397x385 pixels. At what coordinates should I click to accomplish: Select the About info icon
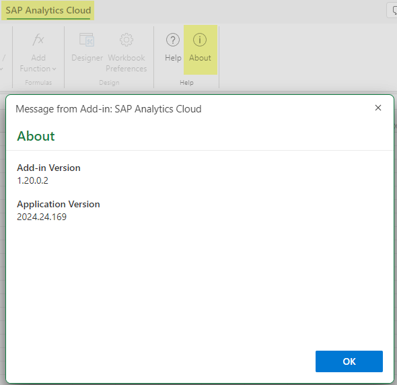[x=200, y=40]
